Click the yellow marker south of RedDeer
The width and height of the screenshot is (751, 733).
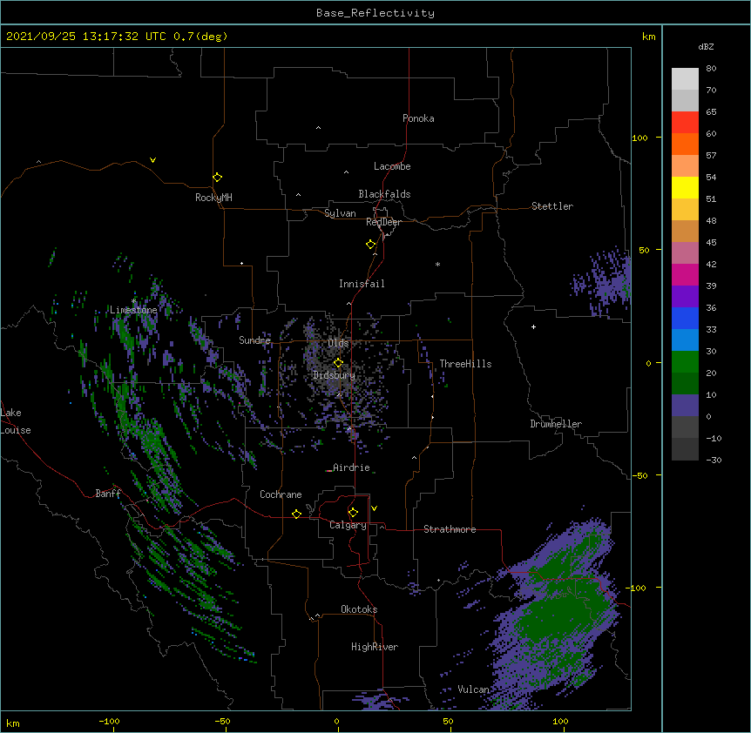[371, 245]
